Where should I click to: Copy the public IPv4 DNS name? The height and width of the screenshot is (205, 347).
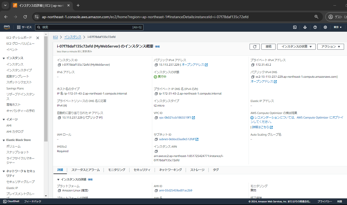coord(253,77)
